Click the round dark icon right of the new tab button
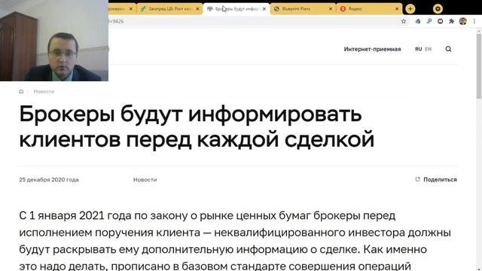The height and width of the screenshot is (271, 482). [x=438, y=9]
